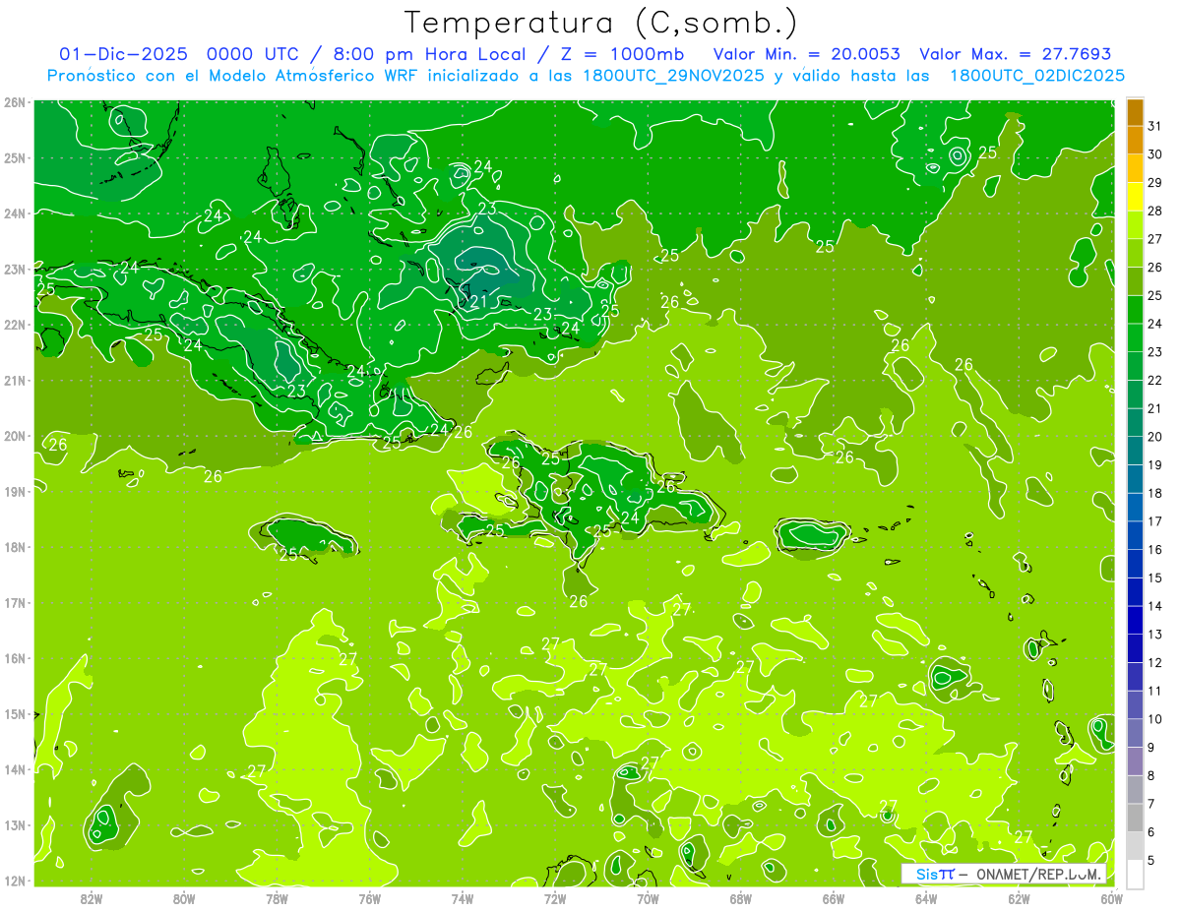Click the "Valor Min. = 20.0053" text
Viewport: 1181px width, 912px height.
point(806,54)
